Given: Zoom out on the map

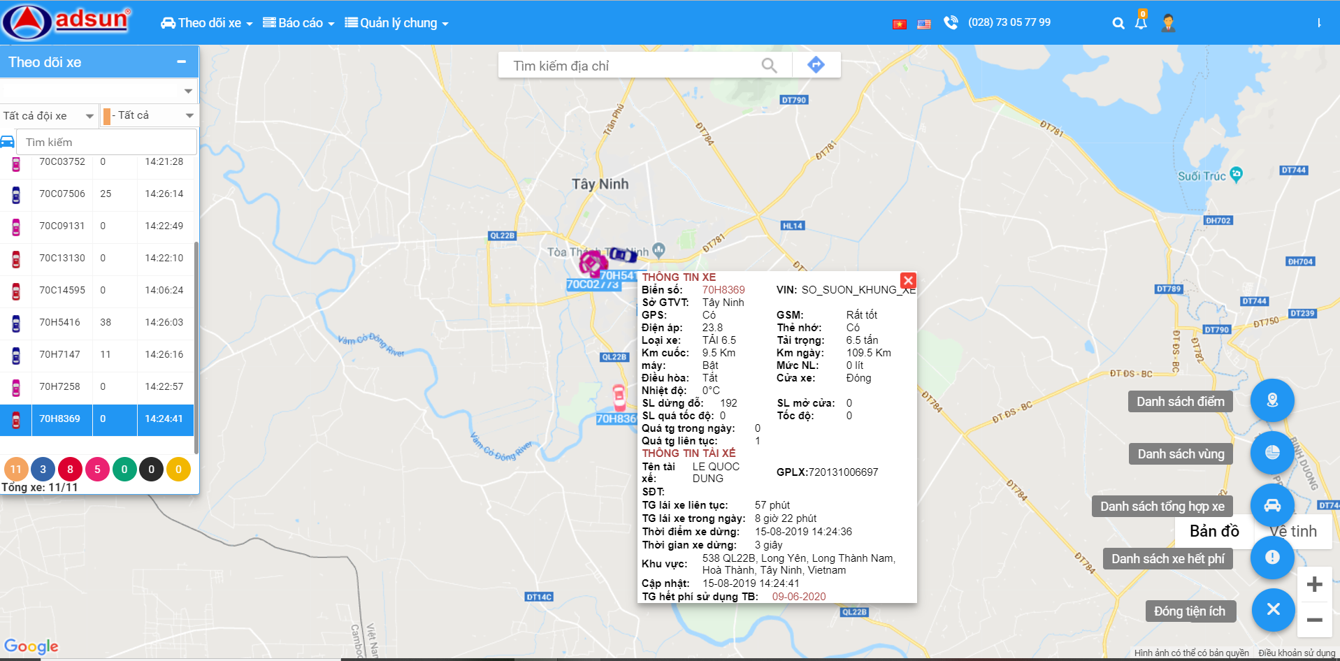Looking at the screenshot, I should [1314, 620].
